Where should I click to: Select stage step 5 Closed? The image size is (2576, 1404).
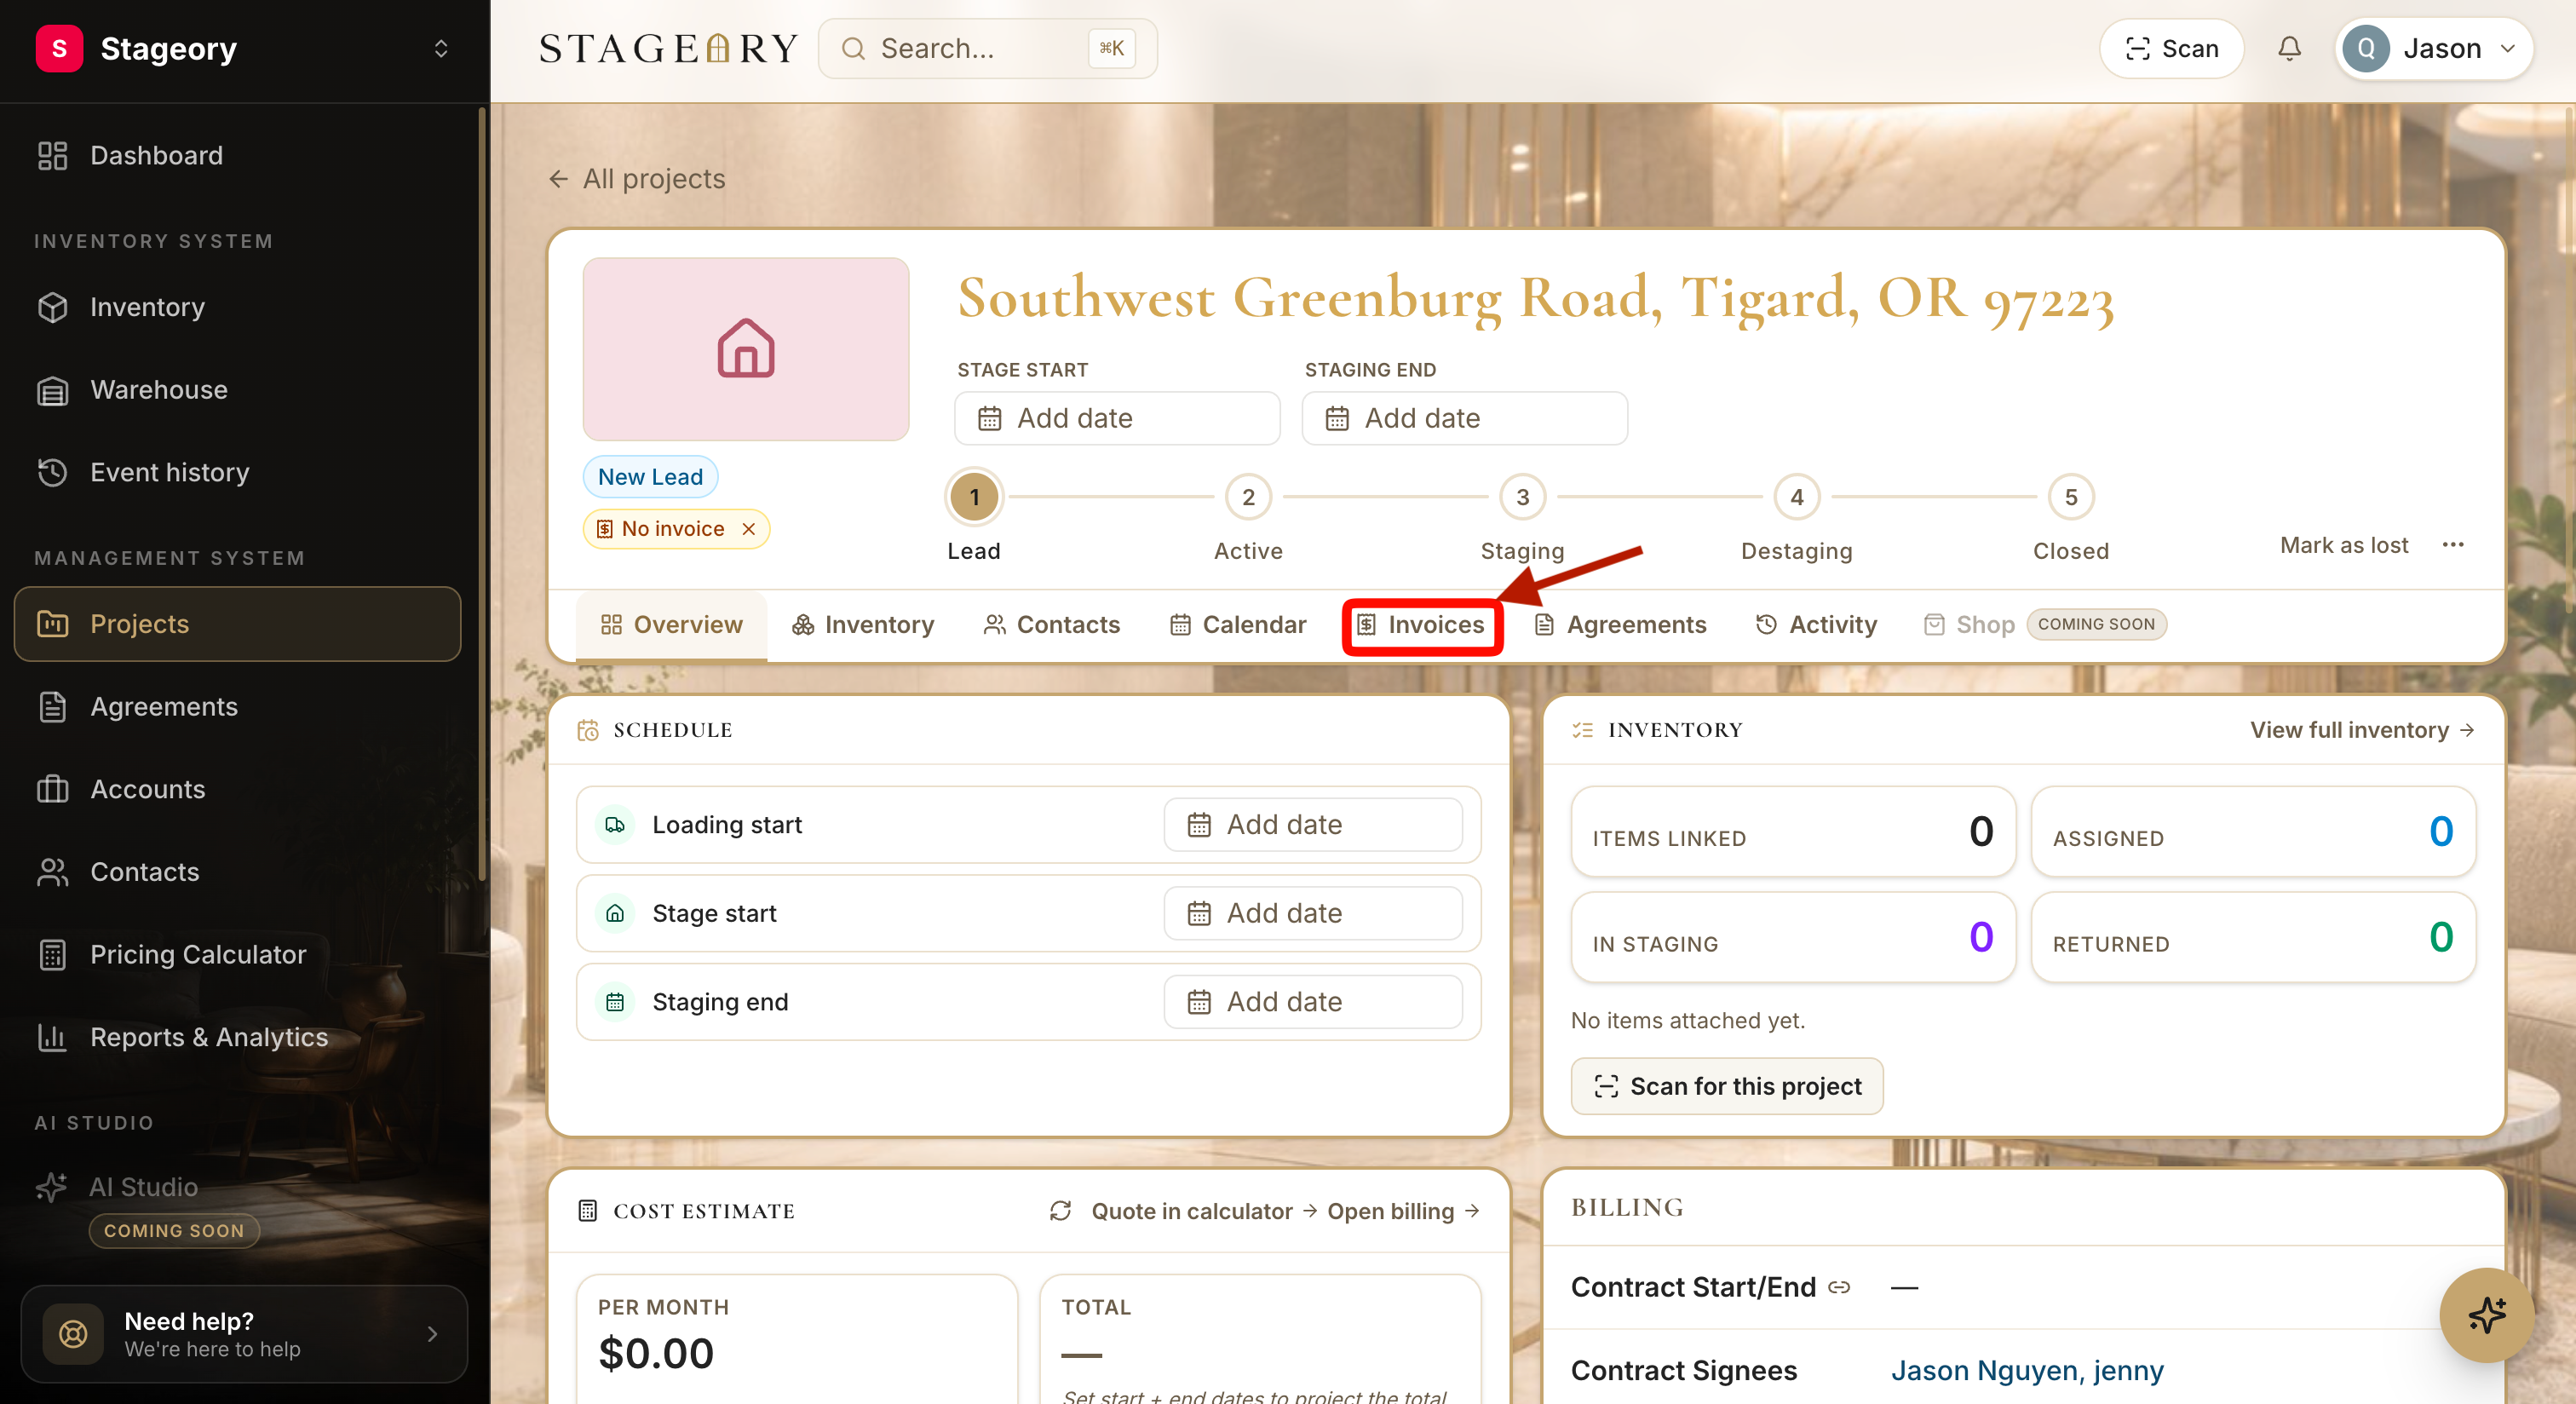click(x=2071, y=497)
